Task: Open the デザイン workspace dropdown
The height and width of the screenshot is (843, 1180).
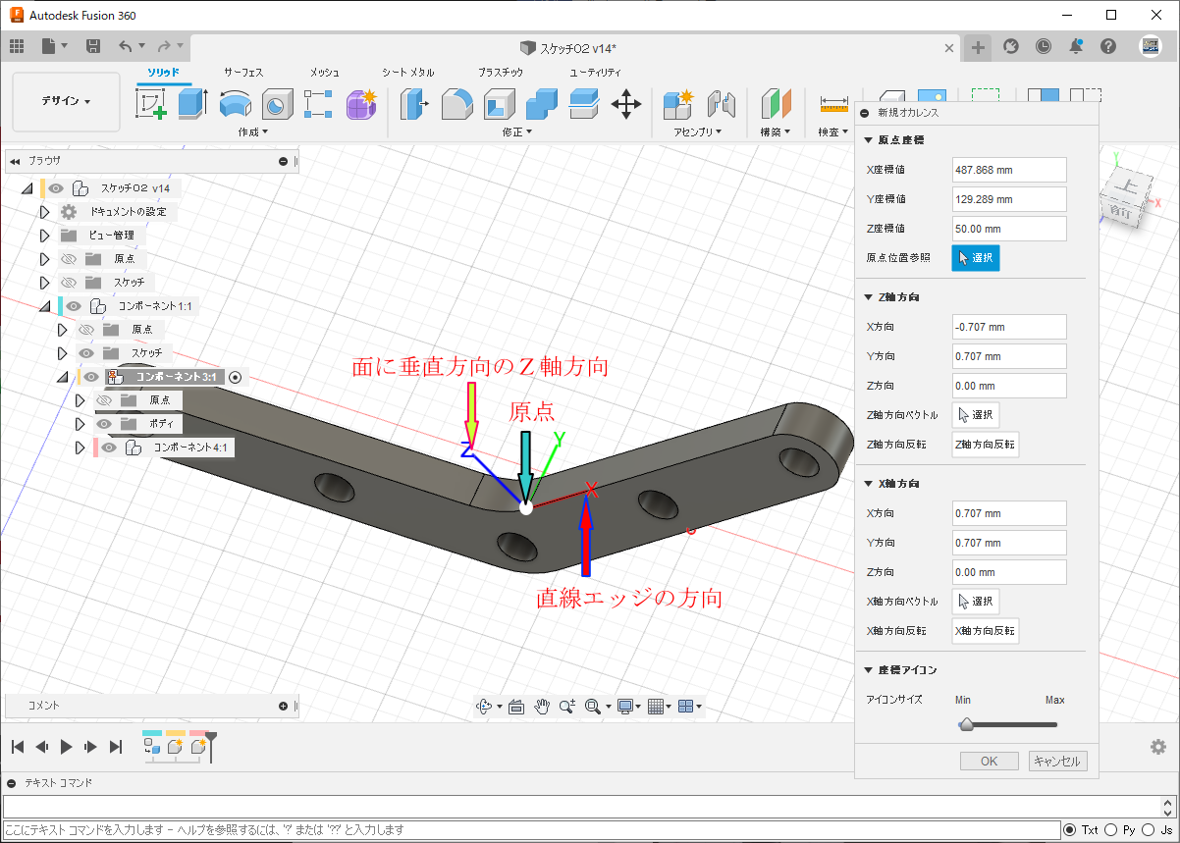Action: 66,101
